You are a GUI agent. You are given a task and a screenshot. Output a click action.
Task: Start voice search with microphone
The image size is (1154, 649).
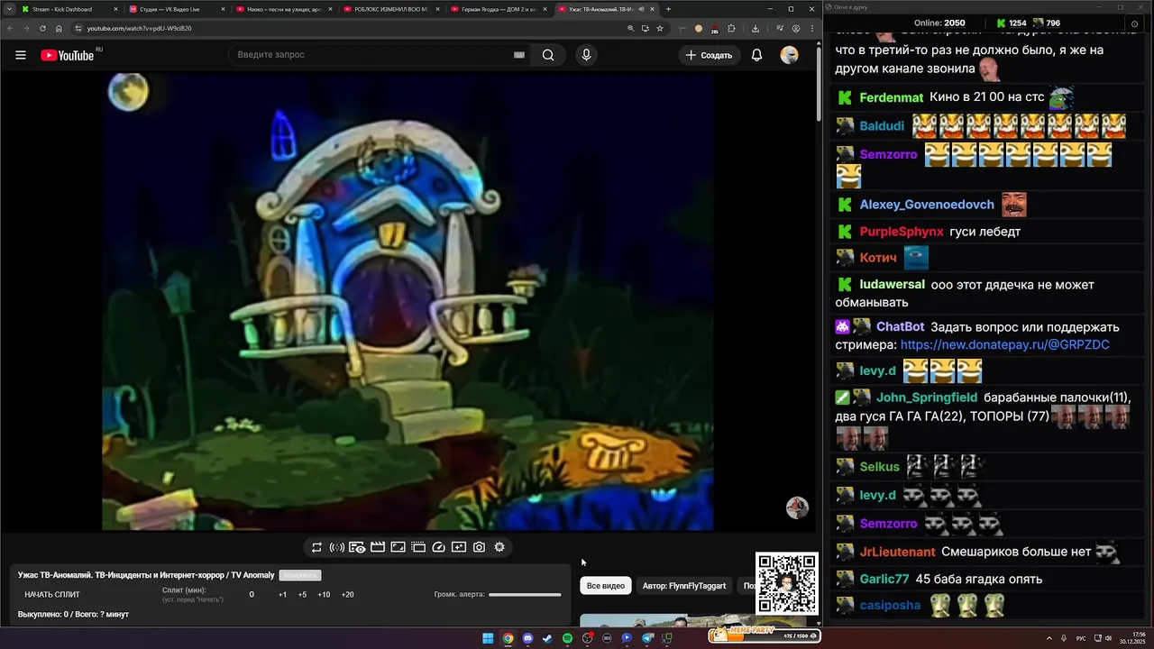pyautogui.click(x=586, y=55)
